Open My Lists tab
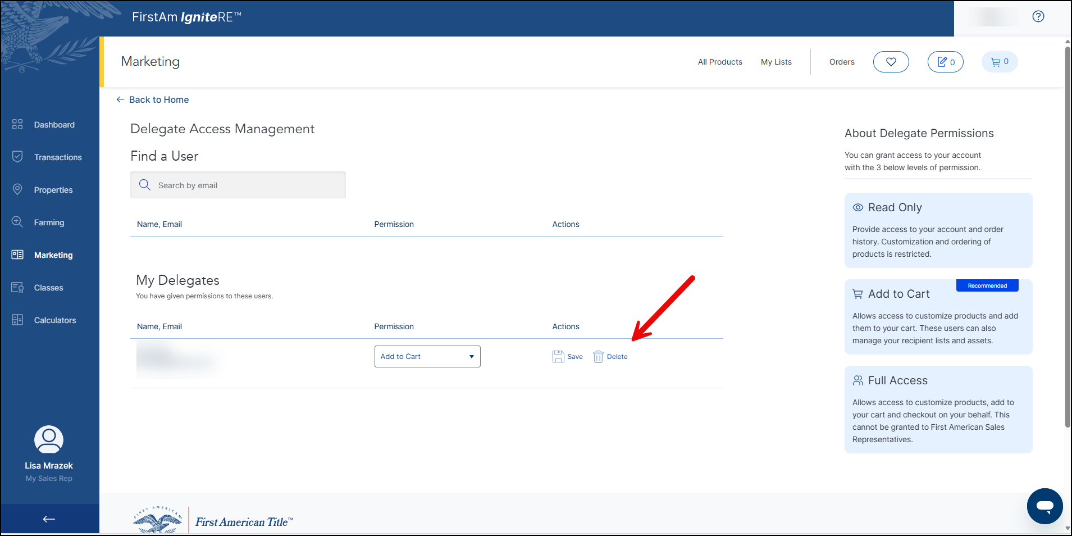 click(x=776, y=62)
